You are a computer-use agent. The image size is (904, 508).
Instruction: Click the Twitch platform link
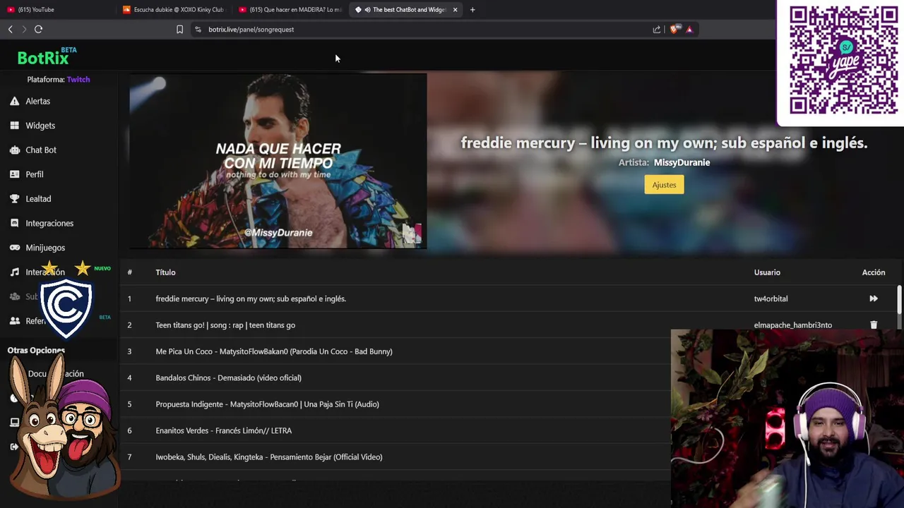[78, 80]
